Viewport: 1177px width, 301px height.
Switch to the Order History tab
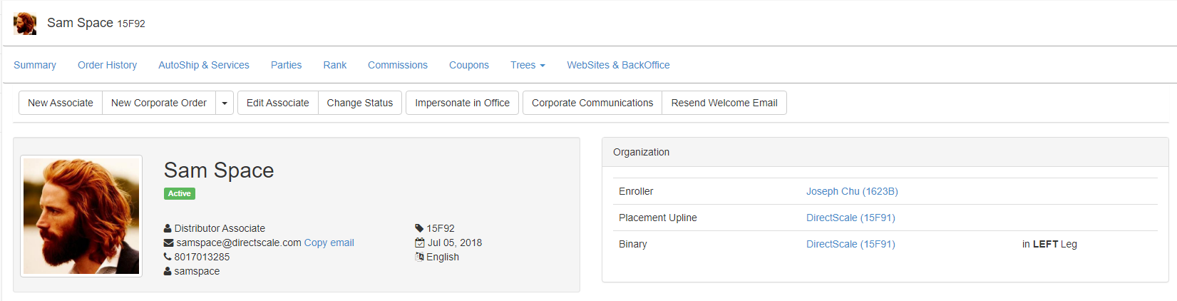(107, 65)
